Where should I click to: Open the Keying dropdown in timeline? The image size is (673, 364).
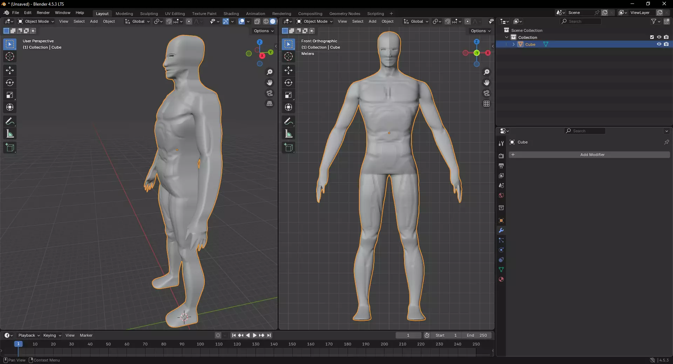[52, 335]
